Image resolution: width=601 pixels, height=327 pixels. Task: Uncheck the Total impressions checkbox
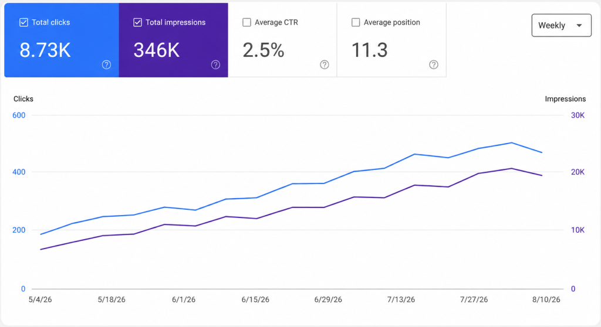click(137, 22)
